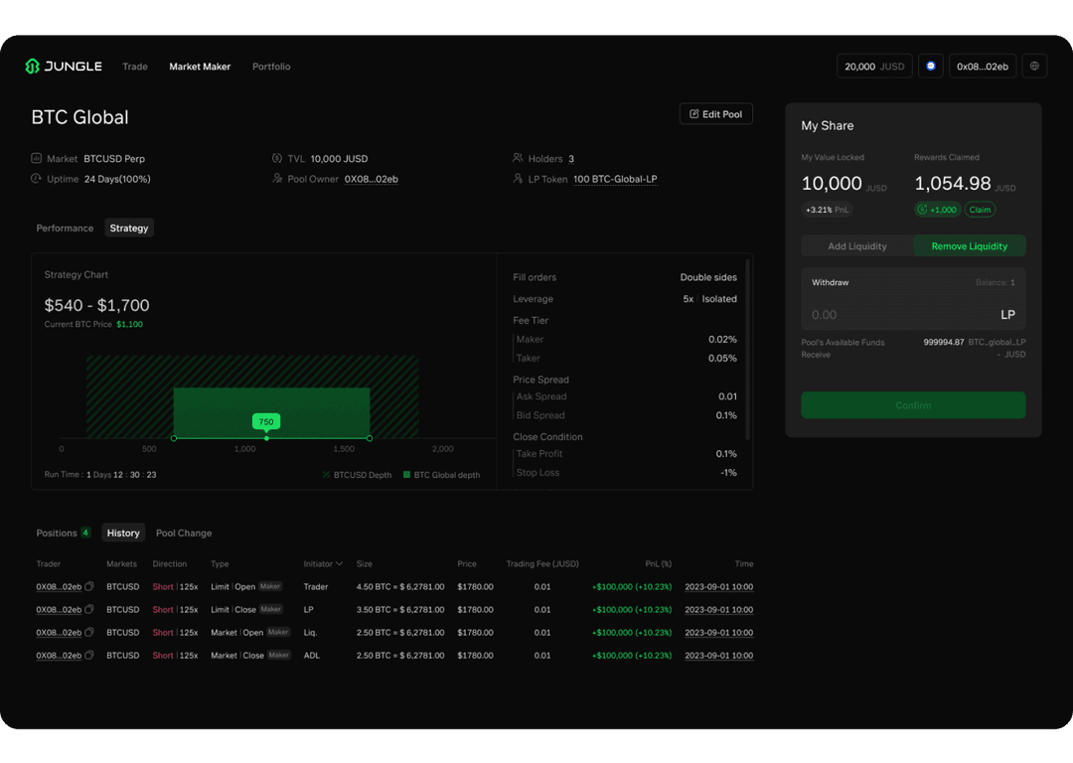Click the Jungle logo in the header

point(64,67)
